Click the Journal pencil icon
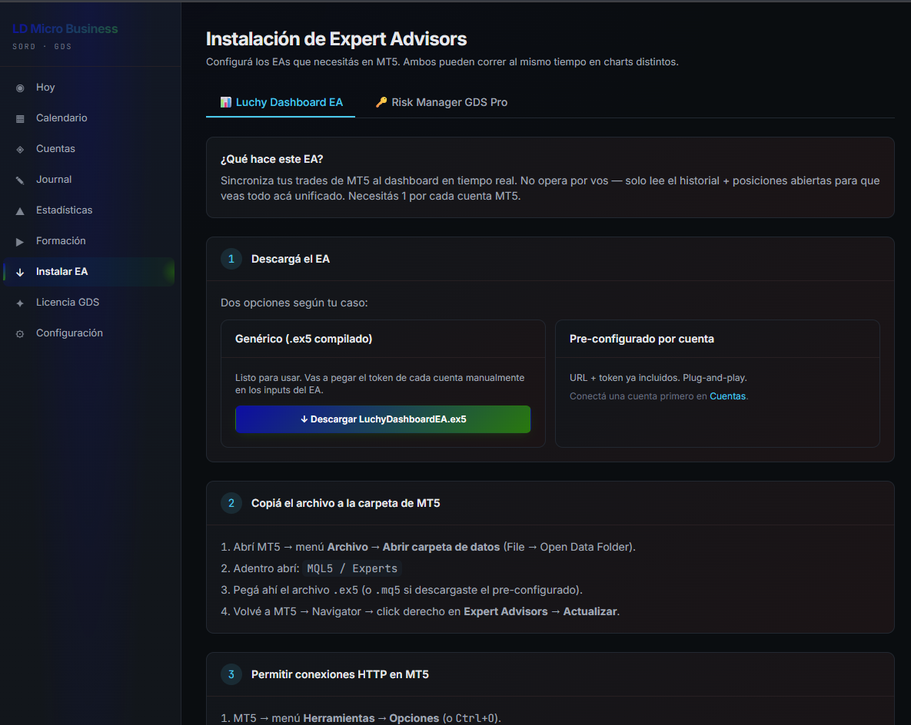This screenshot has width=911, height=725. point(20,180)
